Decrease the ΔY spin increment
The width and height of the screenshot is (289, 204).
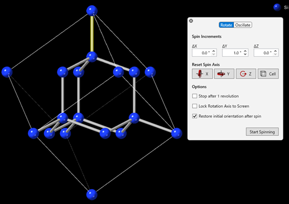pos(245,54)
